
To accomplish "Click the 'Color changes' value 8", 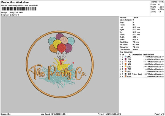I will [133, 20].
